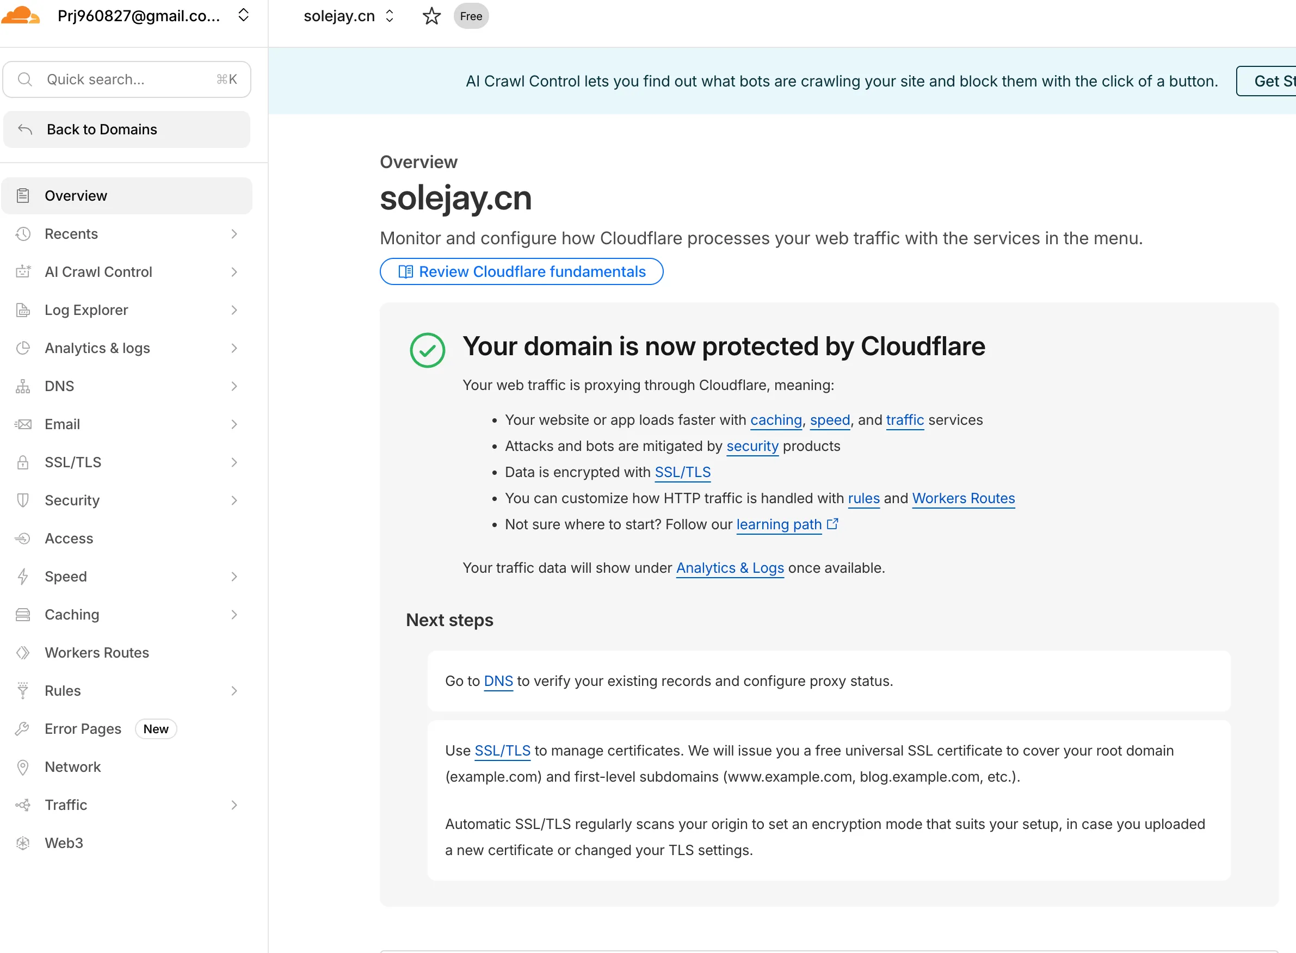Screen dimensions: 1296x953
Task: Click the Web3 sidebar icon
Action: pos(23,843)
